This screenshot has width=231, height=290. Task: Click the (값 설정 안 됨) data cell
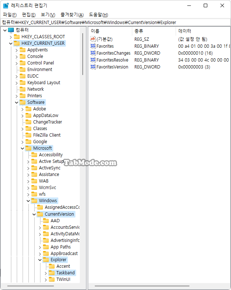[x=192, y=39]
